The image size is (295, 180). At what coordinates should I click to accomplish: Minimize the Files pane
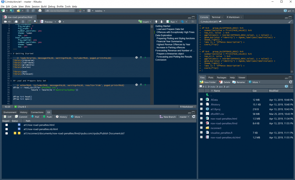pos(286,78)
